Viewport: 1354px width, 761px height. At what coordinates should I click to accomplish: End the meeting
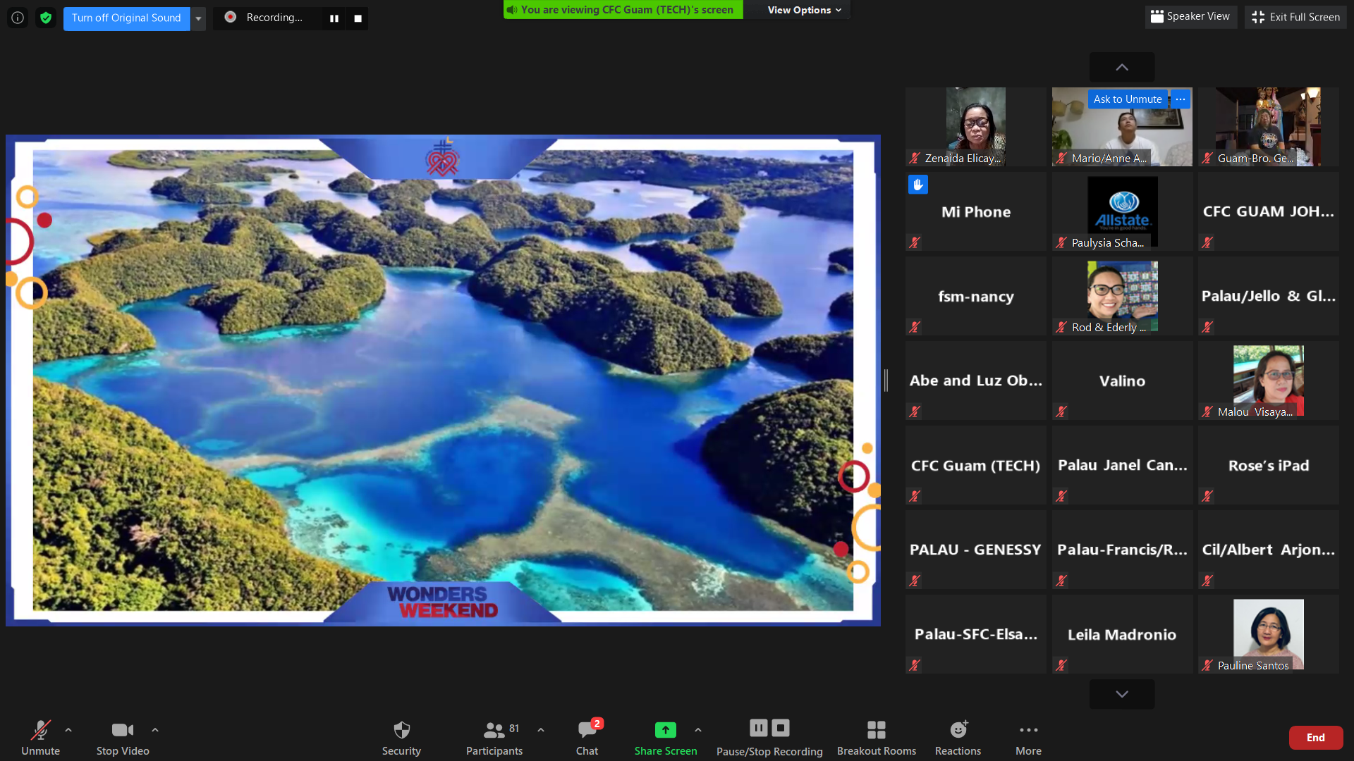1316,738
